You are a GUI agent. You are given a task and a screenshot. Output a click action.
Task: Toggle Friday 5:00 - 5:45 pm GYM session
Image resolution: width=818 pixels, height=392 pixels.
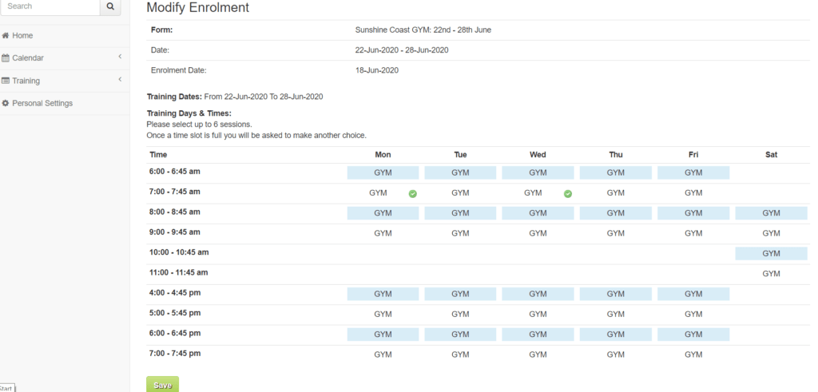point(693,315)
